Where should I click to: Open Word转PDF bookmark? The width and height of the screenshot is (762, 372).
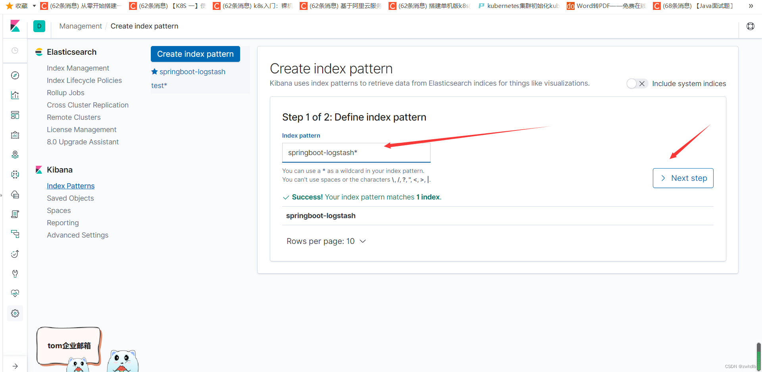pyautogui.click(x=606, y=6)
